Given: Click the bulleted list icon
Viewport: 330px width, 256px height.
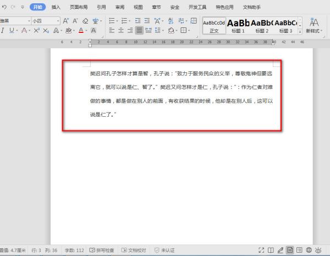Looking at the screenshot, I should pyautogui.click(x=111, y=21).
